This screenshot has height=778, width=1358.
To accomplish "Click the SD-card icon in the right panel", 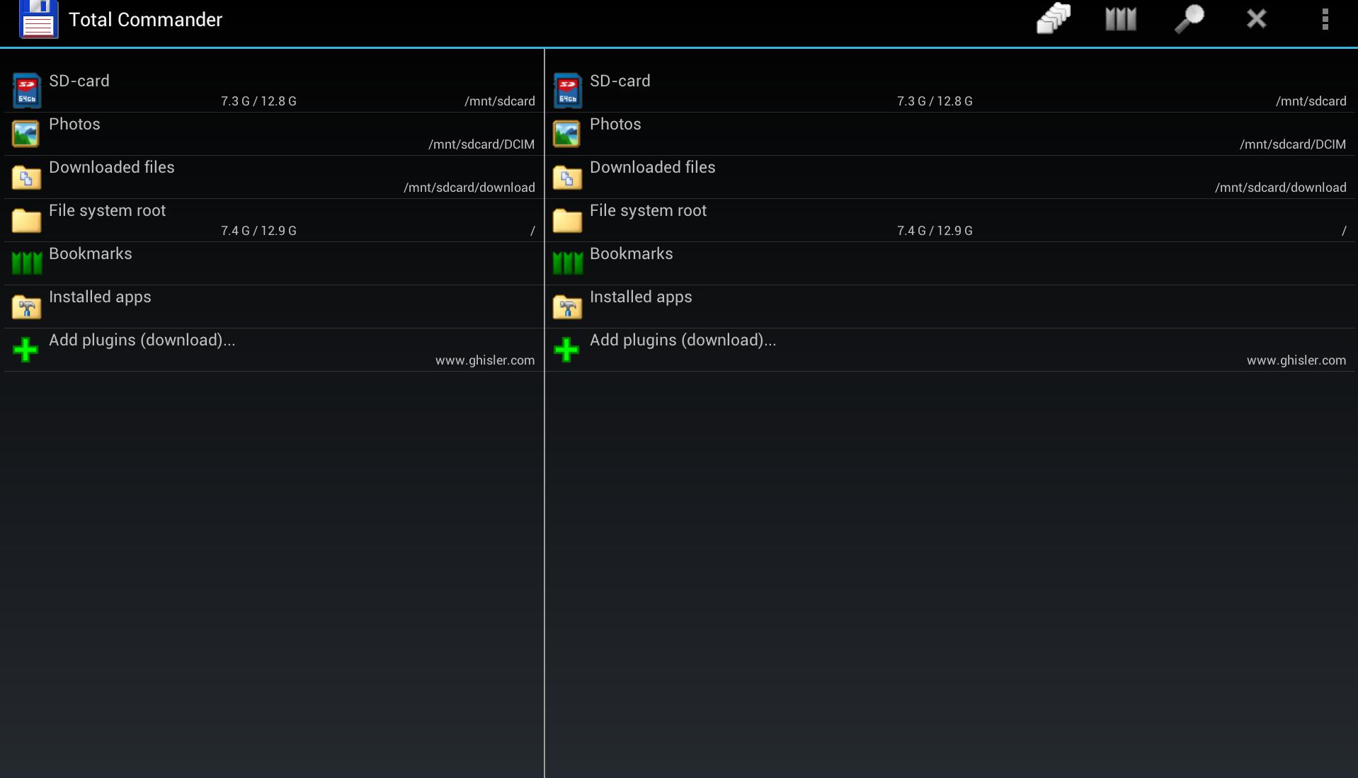I will [x=568, y=91].
